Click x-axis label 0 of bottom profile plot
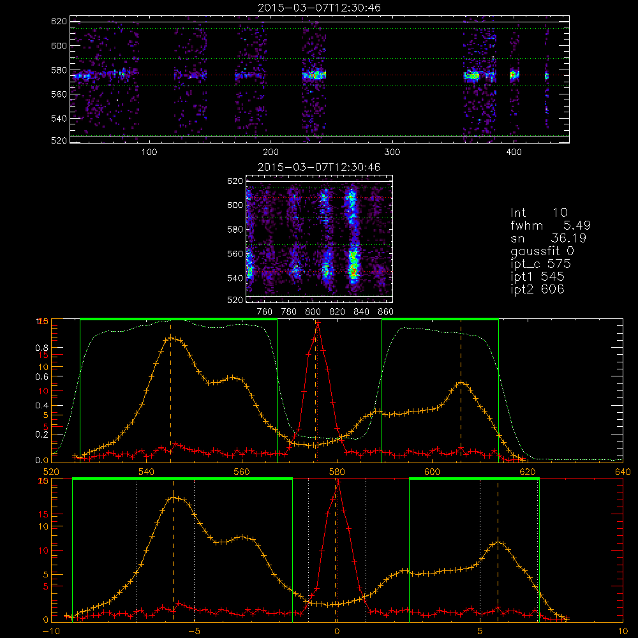638x638 pixels. coord(337,632)
